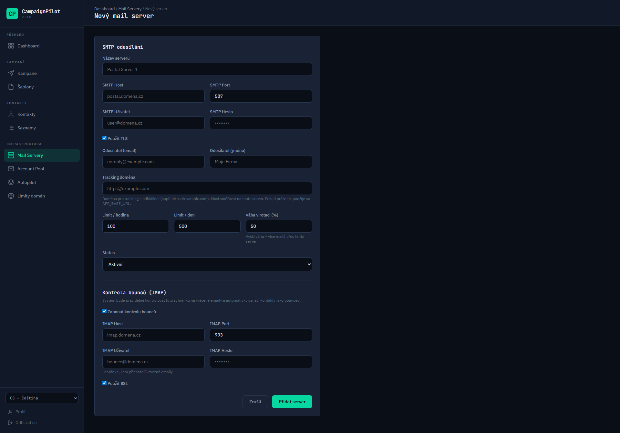The width and height of the screenshot is (620, 433).
Task: Uncheck the Použít TLS checkbox
Action: 104,138
